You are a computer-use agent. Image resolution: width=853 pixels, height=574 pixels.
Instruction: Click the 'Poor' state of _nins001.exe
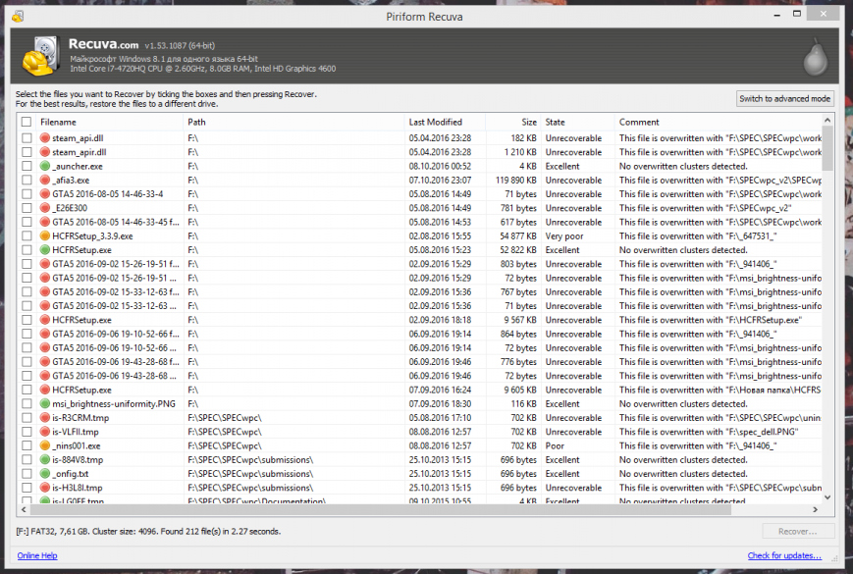[555, 445]
